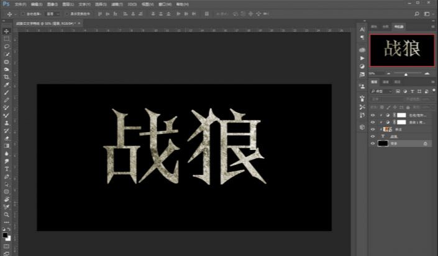The height and width of the screenshot is (256, 438).
Task: Click distribute top edges icon
Action: [153, 14]
